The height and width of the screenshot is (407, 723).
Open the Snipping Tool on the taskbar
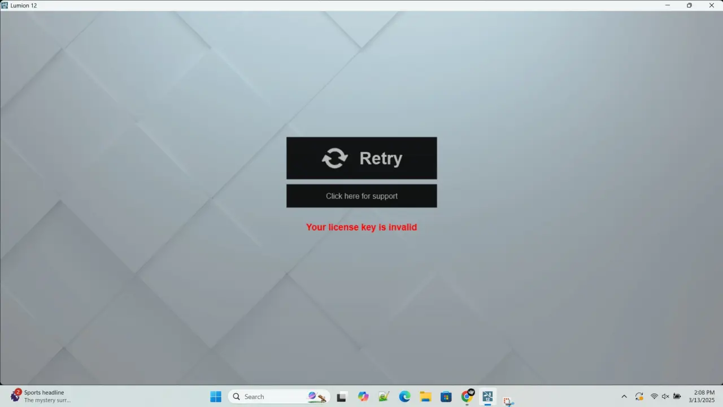509,401
